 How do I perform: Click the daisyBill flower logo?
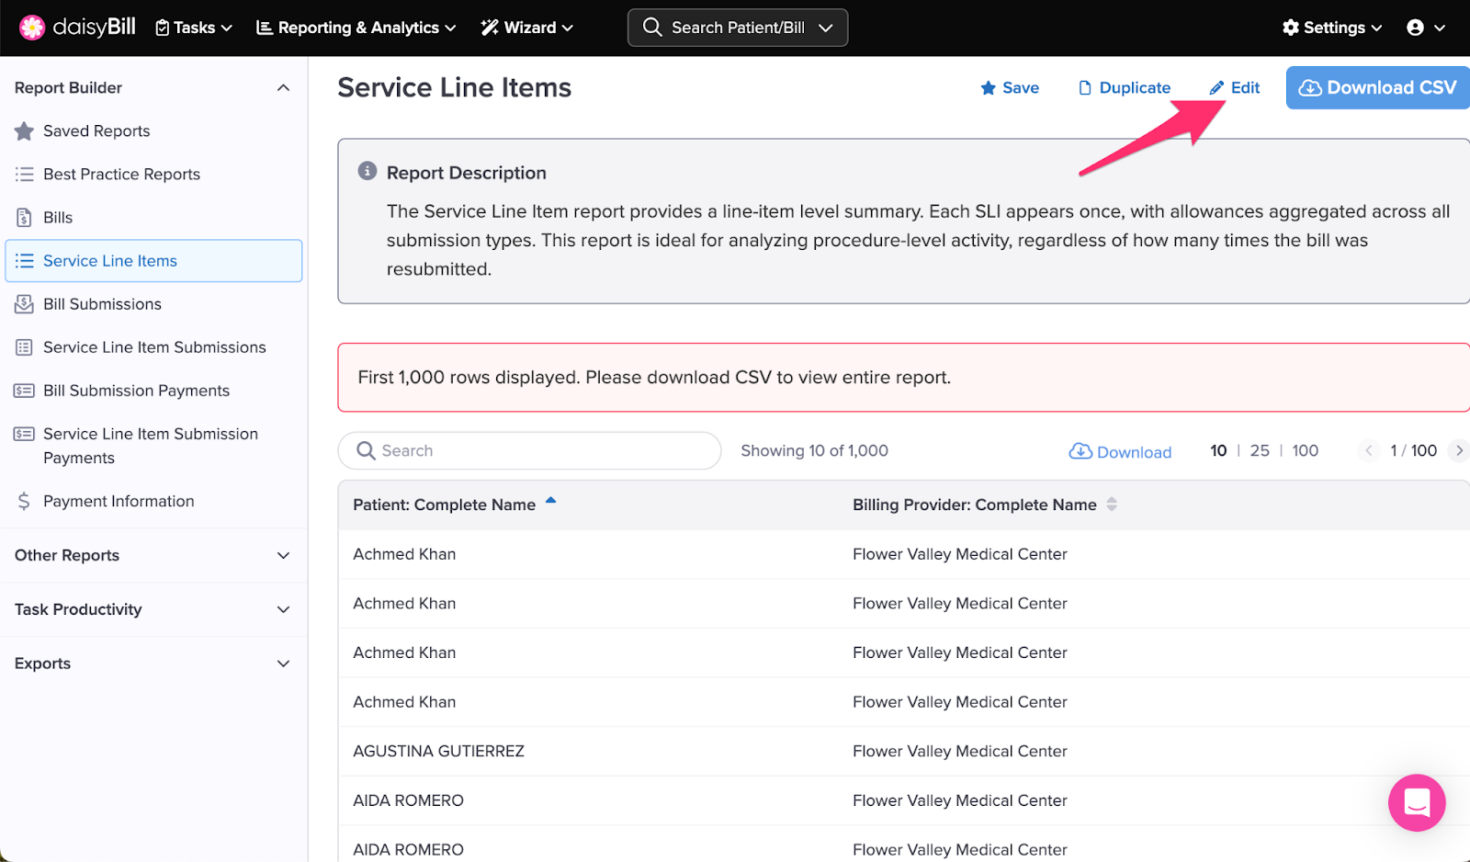tap(32, 28)
